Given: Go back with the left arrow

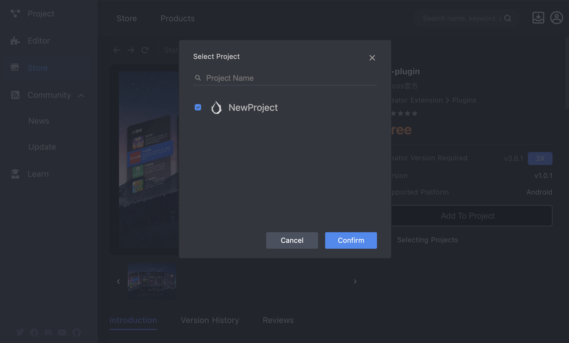Looking at the screenshot, I should coord(117,50).
